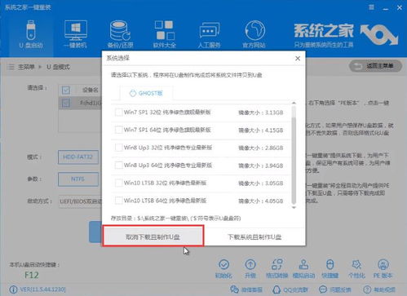The width and height of the screenshot is (407, 296).
Task: Select the 个性化 icon in bottom bar
Action: click(x=356, y=268)
